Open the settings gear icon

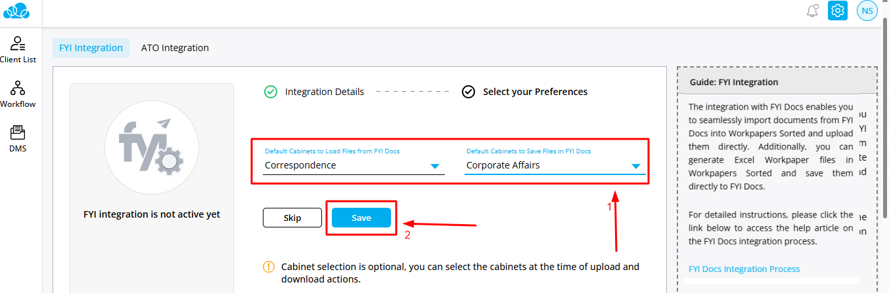[838, 11]
